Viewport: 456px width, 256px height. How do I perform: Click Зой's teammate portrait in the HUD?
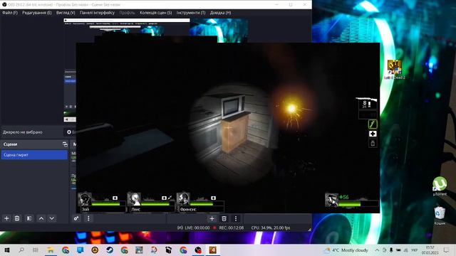tap(85, 199)
